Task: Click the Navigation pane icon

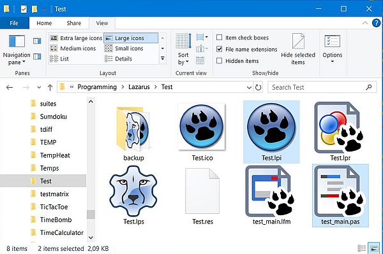Action: (x=17, y=41)
